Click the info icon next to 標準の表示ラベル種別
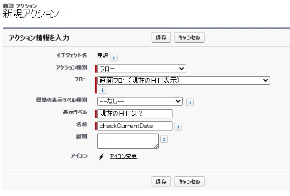 [x=190, y=102]
